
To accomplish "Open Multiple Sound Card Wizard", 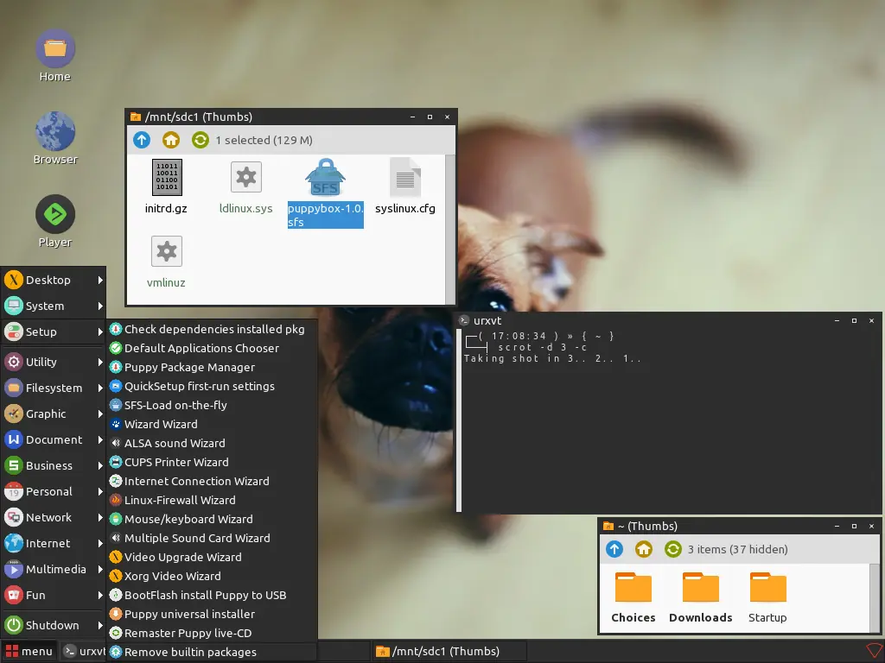I will [213, 539].
